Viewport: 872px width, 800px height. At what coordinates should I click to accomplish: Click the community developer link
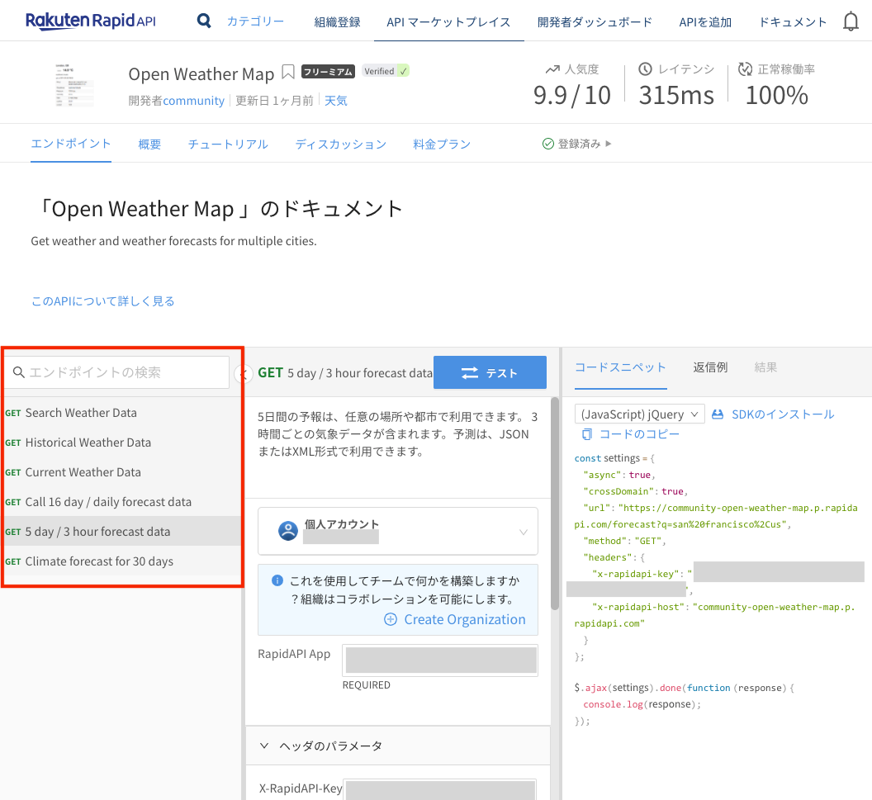click(193, 101)
